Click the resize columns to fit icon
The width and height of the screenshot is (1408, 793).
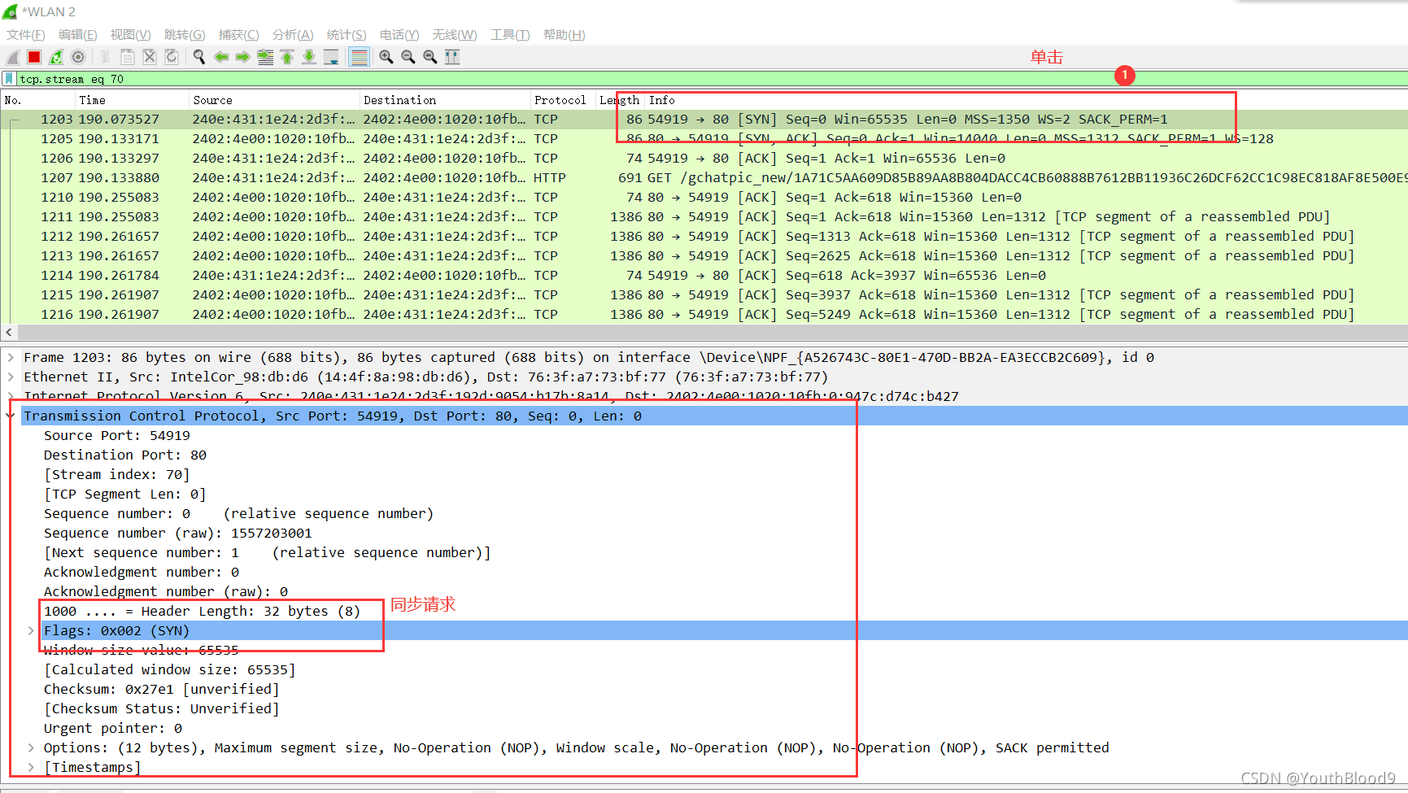point(452,57)
